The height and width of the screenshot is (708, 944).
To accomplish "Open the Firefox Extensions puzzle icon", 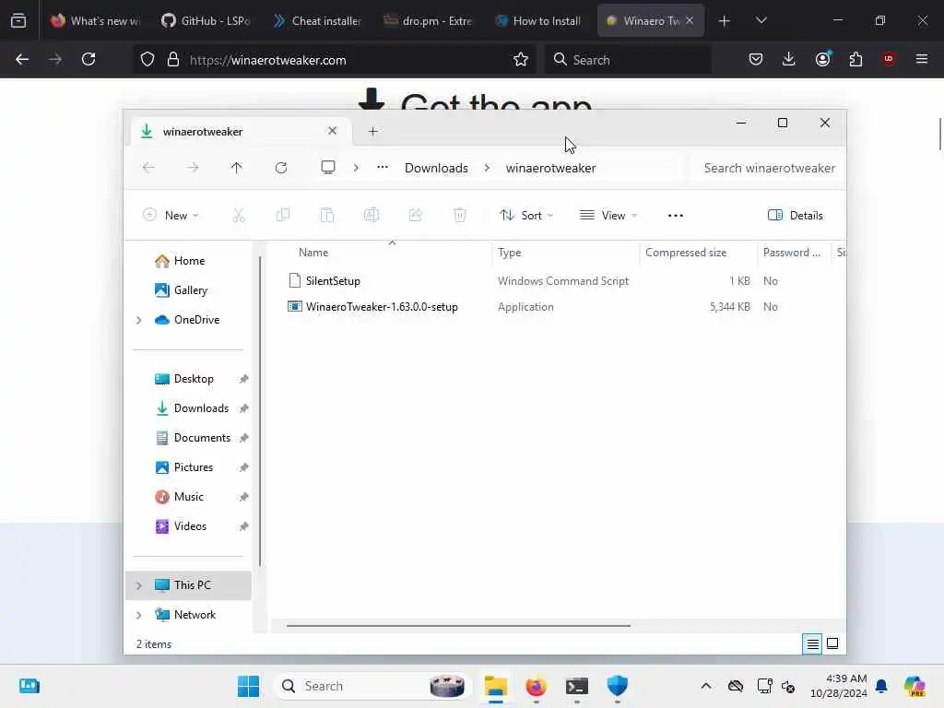I will (855, 59).
